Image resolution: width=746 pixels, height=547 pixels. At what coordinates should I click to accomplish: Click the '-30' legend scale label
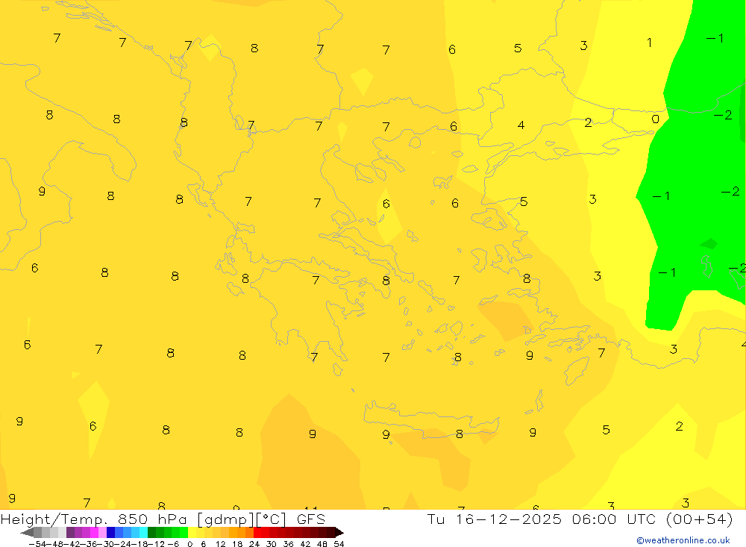(x=106, y=544)
